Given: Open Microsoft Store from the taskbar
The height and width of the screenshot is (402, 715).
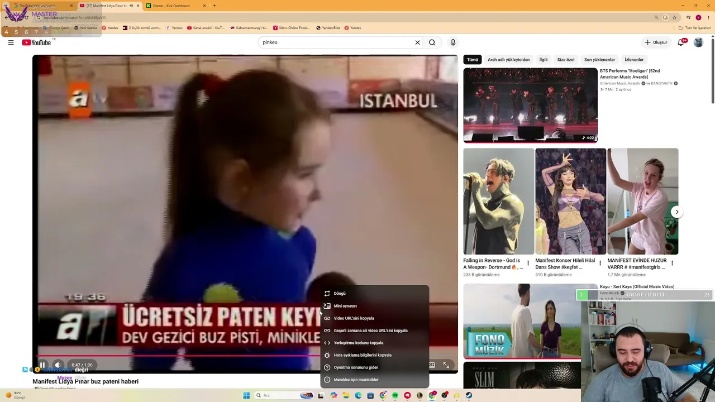Looking at the screenshot, I should (x=370, y=395).
